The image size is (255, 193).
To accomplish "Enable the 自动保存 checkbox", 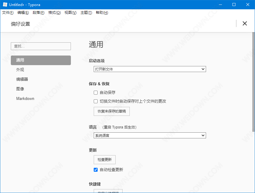I will click(96, 93).
